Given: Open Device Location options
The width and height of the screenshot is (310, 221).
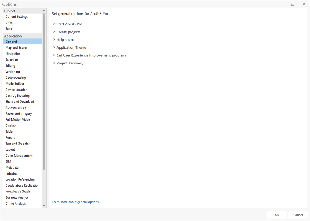Looking at the screenshot, I should point(22,90).
